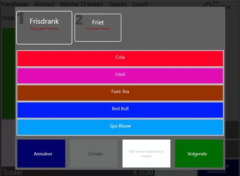Choose Fristi from the drink list

[120, 75]
